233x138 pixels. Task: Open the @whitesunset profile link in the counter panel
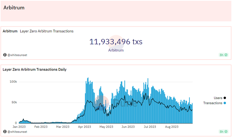pyautogui.click(x=17, y=55)
